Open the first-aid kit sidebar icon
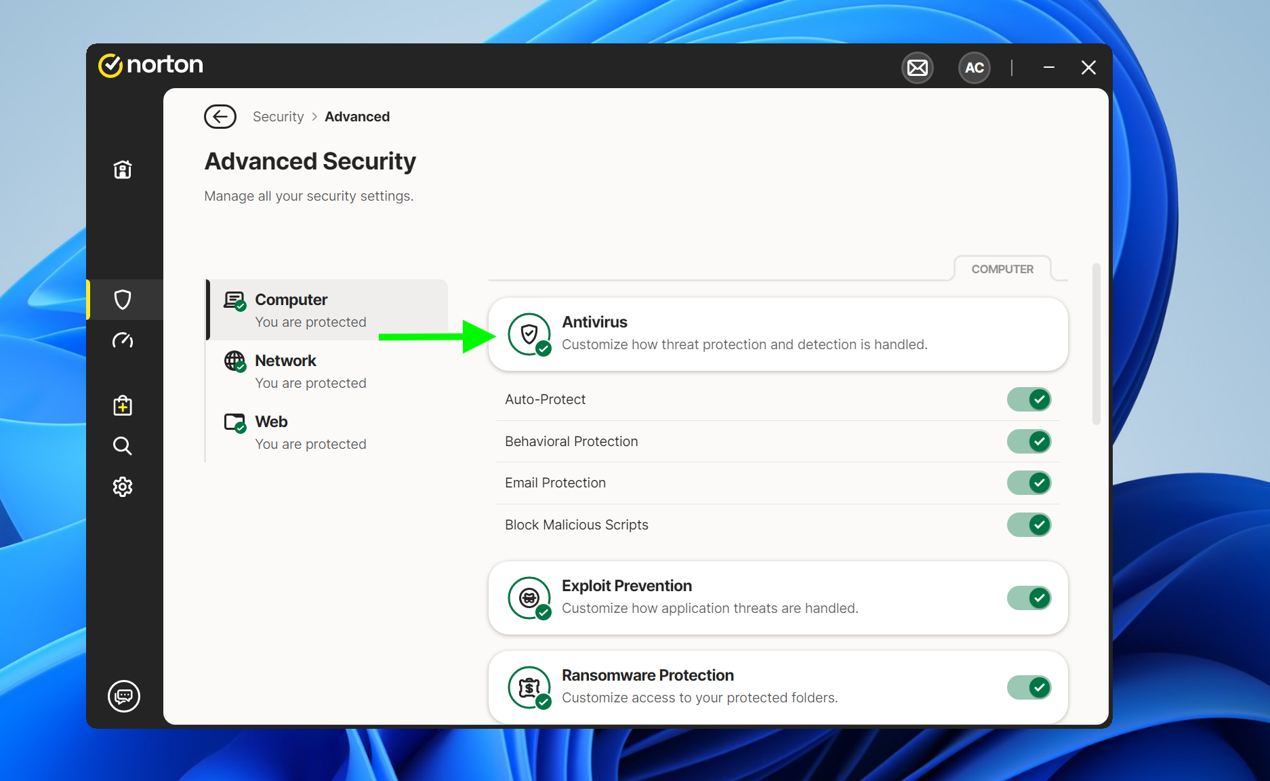The image size is (1270, 781). [x=123, y=405]
